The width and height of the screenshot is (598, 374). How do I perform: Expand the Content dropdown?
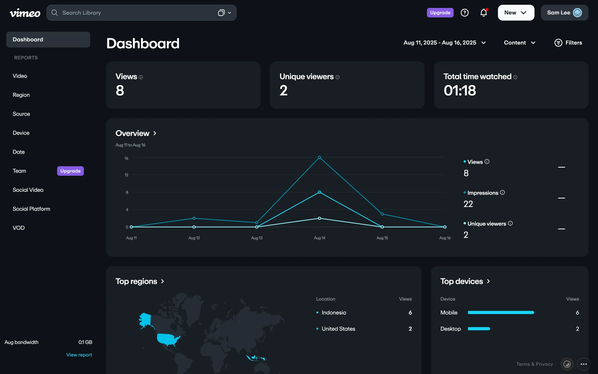[519, 43]
